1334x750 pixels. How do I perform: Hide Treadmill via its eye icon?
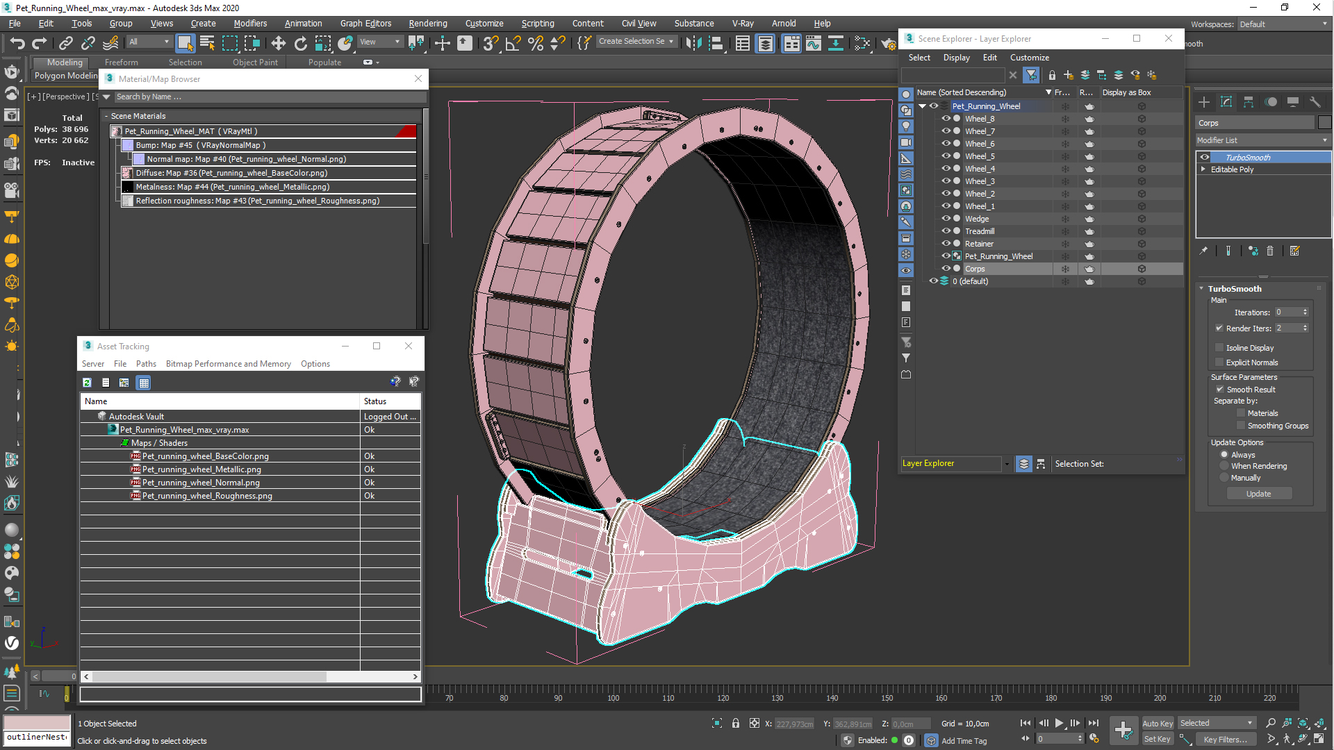(946, 231)
